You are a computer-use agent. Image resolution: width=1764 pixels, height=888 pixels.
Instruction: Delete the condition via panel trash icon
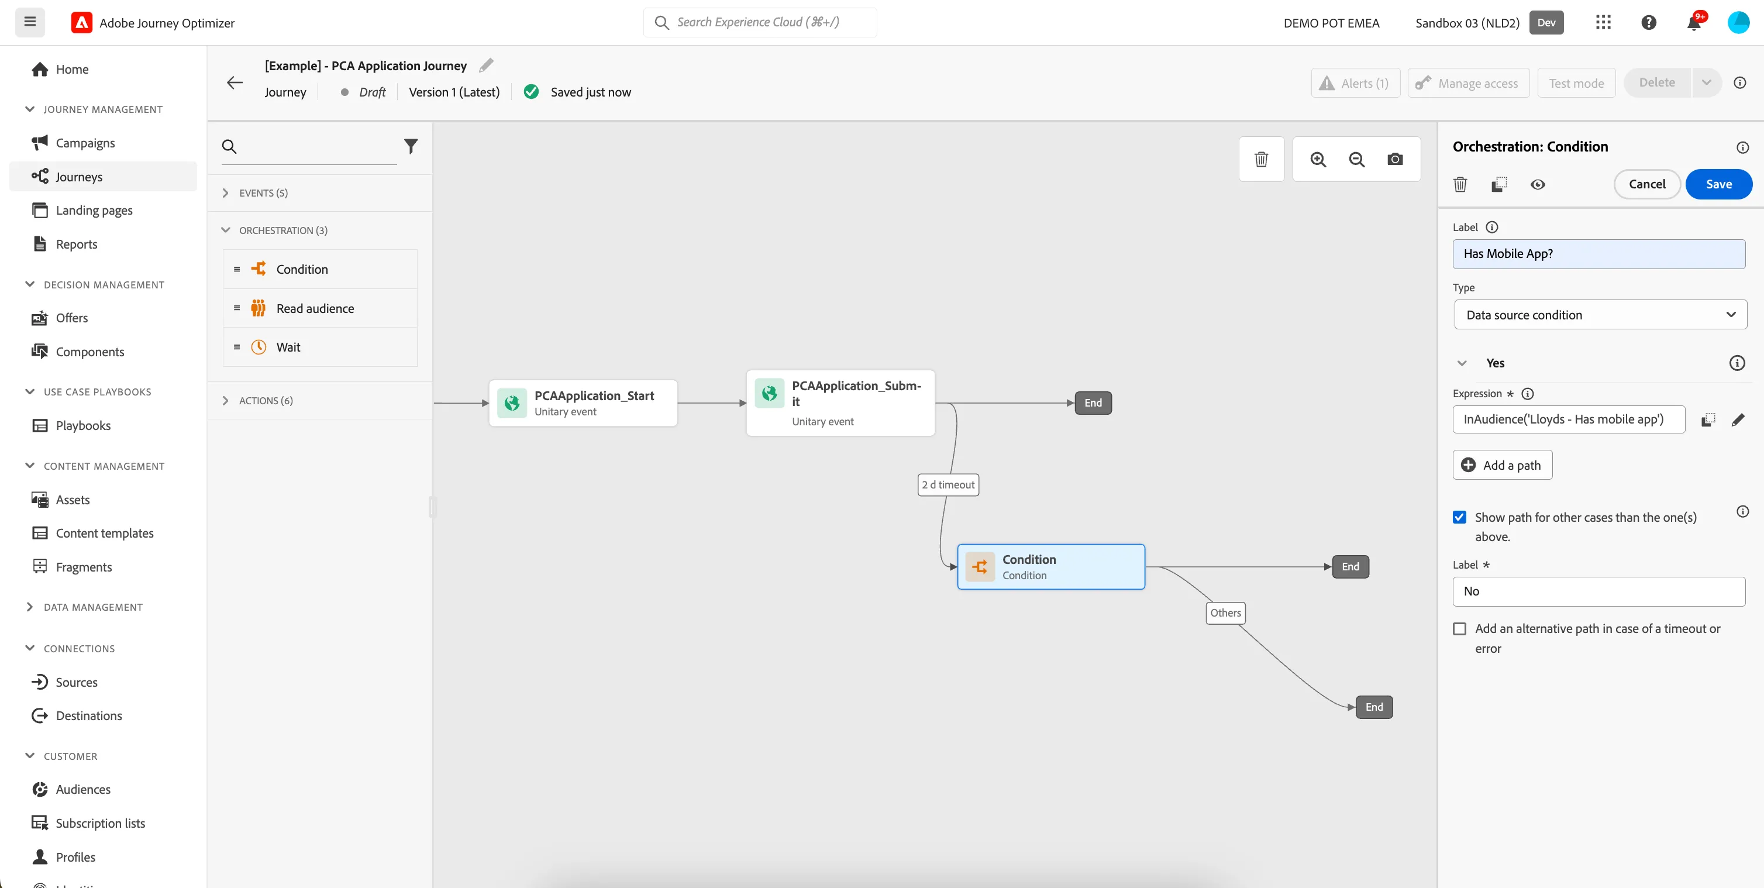[1460, 184]
